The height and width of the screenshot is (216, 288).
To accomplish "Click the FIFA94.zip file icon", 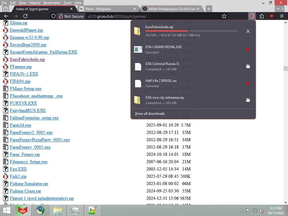I will (6, 81).
